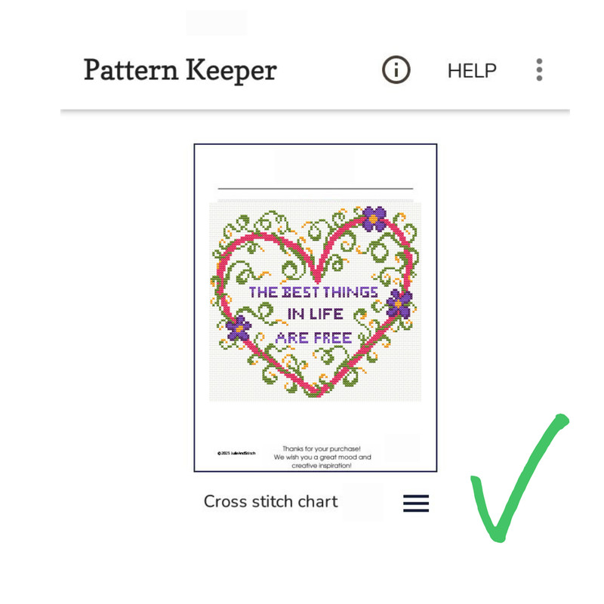Click THE BEST THINGS text in the pattern
The height and width of the screenshot is (604, 604).
click(313, 292)
